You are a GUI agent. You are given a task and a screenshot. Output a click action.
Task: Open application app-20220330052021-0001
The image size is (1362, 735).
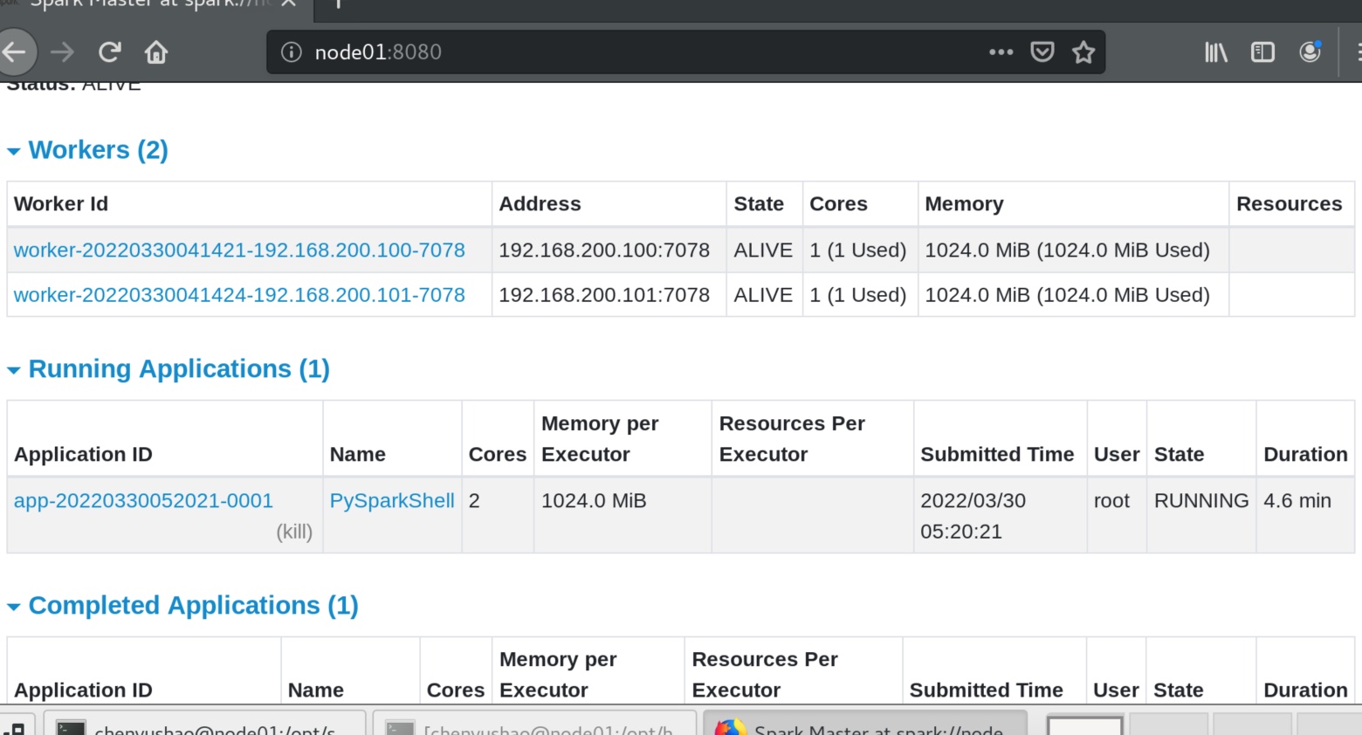point(143,501)
